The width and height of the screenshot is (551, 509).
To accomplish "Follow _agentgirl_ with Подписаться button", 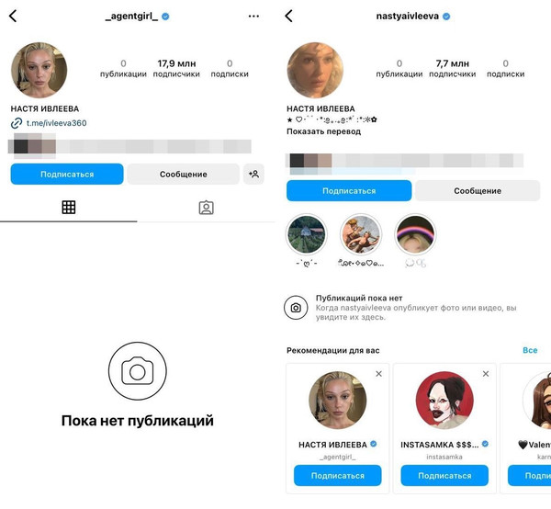I will pos(67,174).
